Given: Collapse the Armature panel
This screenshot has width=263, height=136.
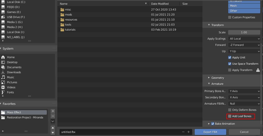Looking at the screenshot, I should 209,84.
